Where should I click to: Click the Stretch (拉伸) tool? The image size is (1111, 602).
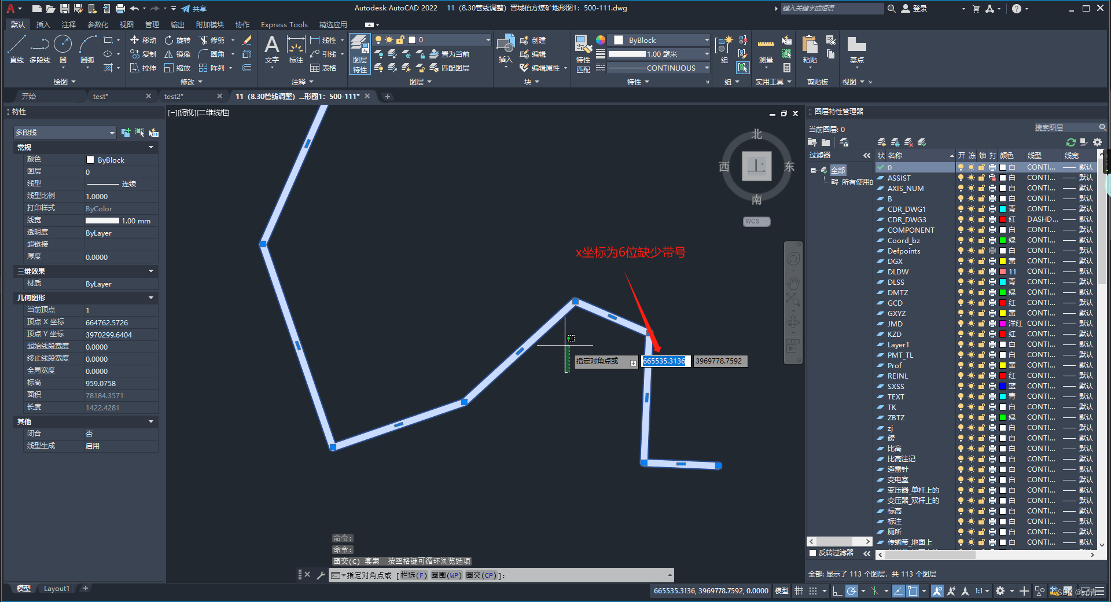tap(143, 68)
